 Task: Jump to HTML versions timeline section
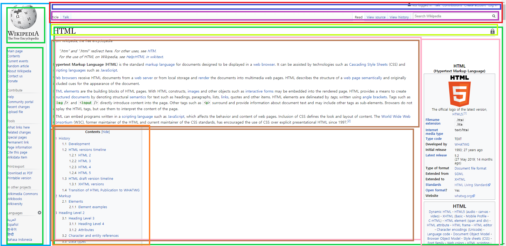87,150
